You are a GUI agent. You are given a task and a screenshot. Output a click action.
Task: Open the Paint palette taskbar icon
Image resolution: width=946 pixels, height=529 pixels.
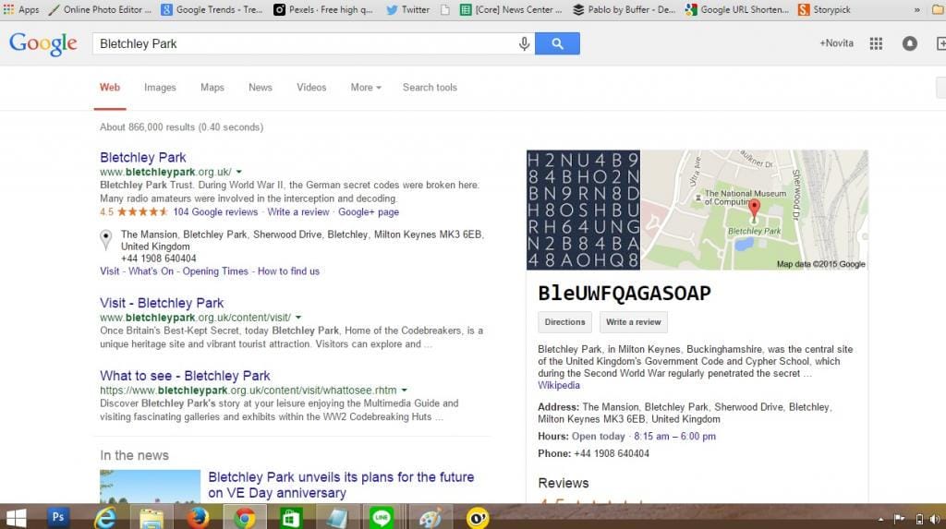tap(430, 518)
